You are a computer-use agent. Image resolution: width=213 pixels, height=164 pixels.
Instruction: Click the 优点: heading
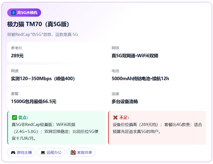(23, 117)
